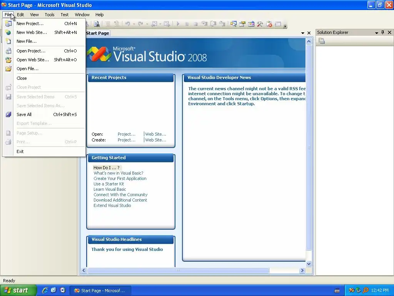
Task: Click the Step Into toolbar icon
Action: 205,24
